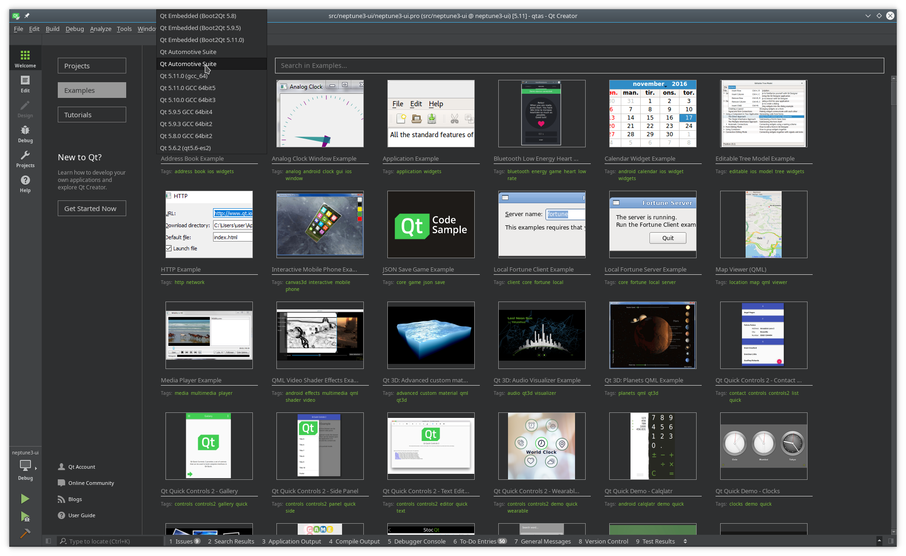The height and width of the screenshot is (556, 906).
Task: Open the Online Community link
Action: (x=91, y=483)
